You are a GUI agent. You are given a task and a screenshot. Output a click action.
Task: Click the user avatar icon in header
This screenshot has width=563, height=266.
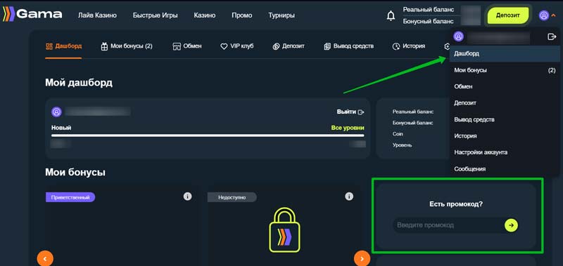(x=544, y=15)
